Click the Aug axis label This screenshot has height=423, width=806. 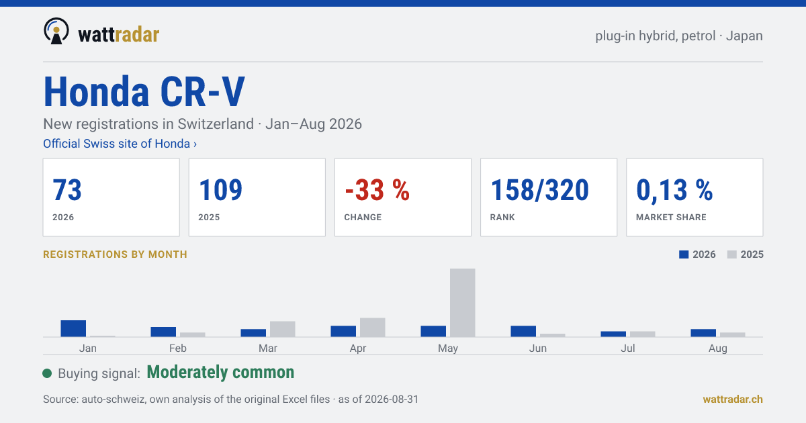coord(718,348)
